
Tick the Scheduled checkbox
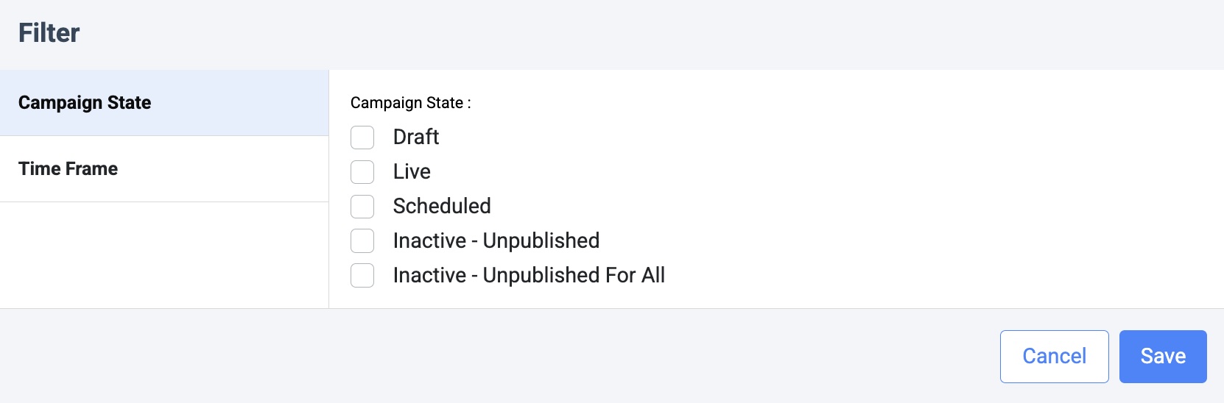click(x=362, y=207)
